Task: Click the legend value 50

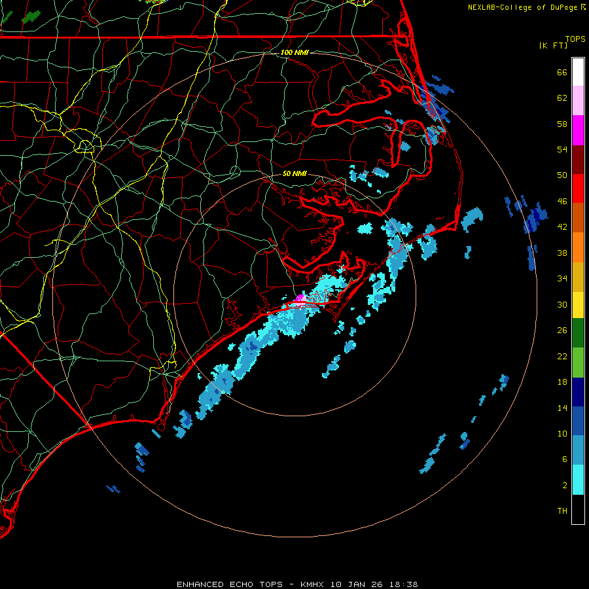Action: point(562,175)
